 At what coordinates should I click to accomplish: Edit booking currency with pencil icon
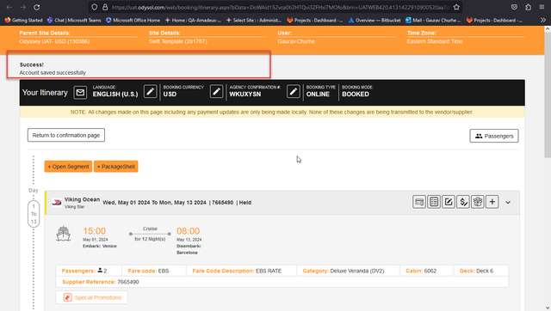click(216, 92)
